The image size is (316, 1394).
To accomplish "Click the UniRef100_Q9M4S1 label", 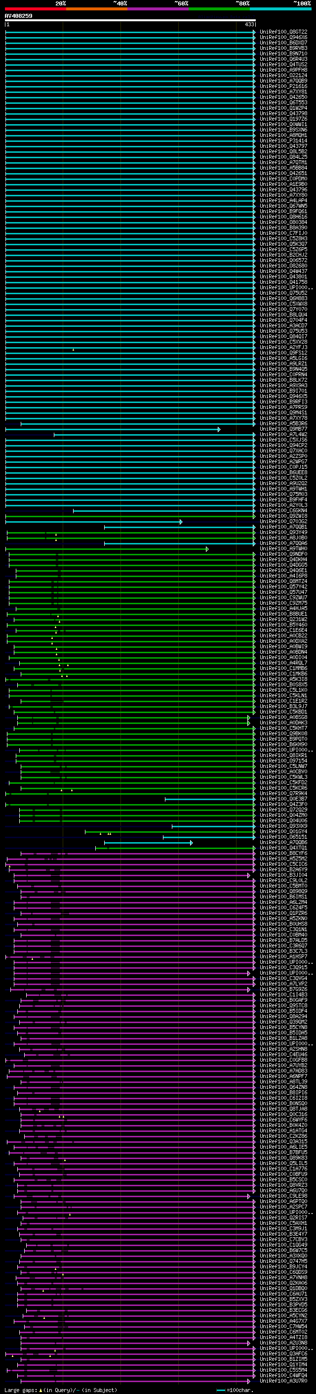I will pos(283,413).
